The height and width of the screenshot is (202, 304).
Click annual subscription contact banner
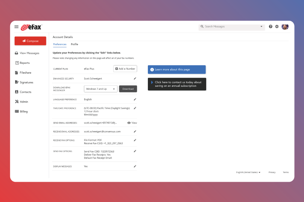177,84
